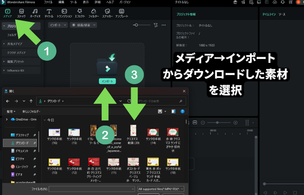
Task: Open the ステッカー (Stickers) tab icon
Action: click(107, 13)
